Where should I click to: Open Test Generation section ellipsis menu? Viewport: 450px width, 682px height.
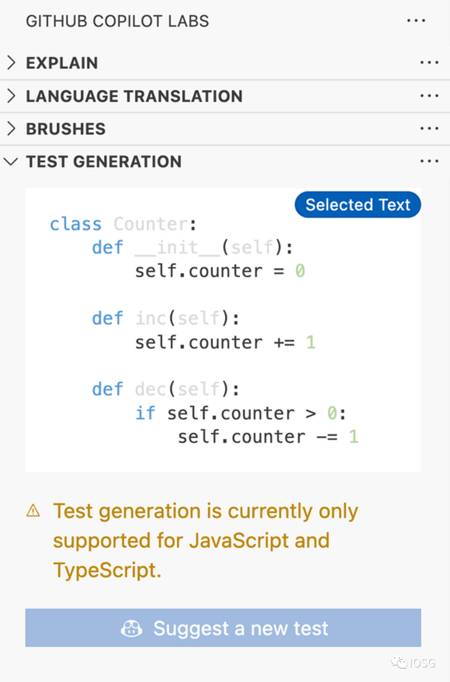pos(429,161)
